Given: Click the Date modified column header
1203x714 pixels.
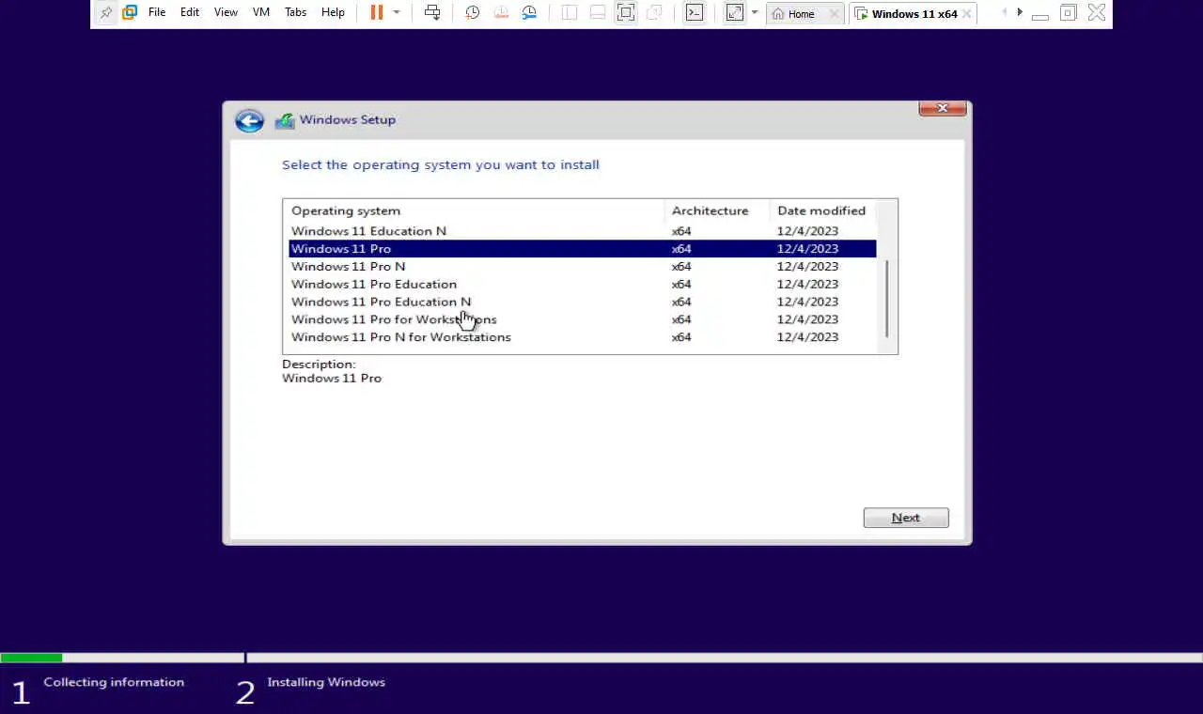Looking at the screenshot, I should tap(823, 210).
